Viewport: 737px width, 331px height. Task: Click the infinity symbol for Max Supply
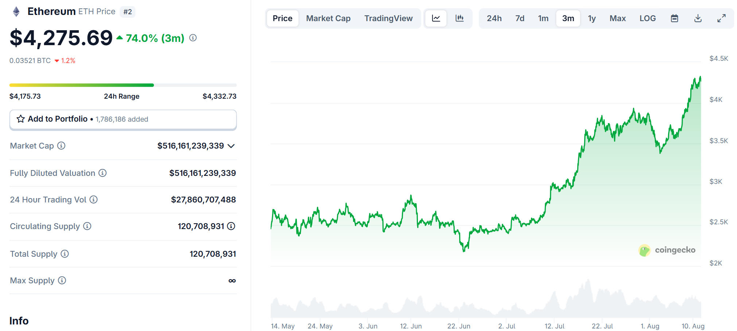coord(232,280)
